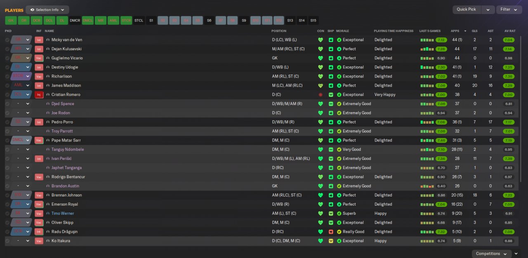Select the S15 substitute slot chip
Viewport: 528px width, 258px height.
click(x=313, y=21)
